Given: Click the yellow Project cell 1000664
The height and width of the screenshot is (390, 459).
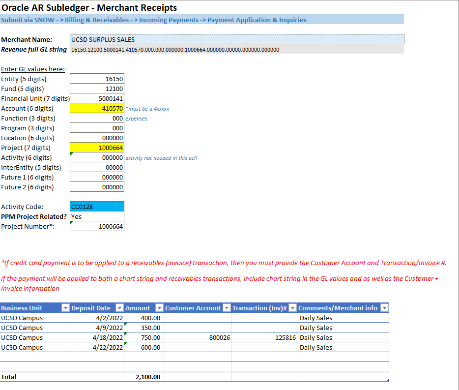Looking at the screenshot, I should click(x=97, y=148).
